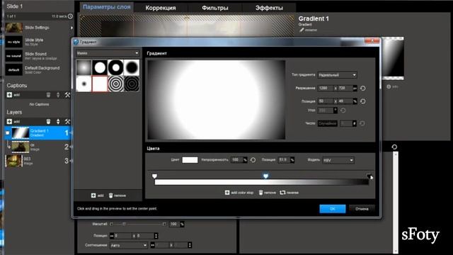Viewport: 453px width, 255px height.
Task: Open the Default Background row
Action: [38, 69]
